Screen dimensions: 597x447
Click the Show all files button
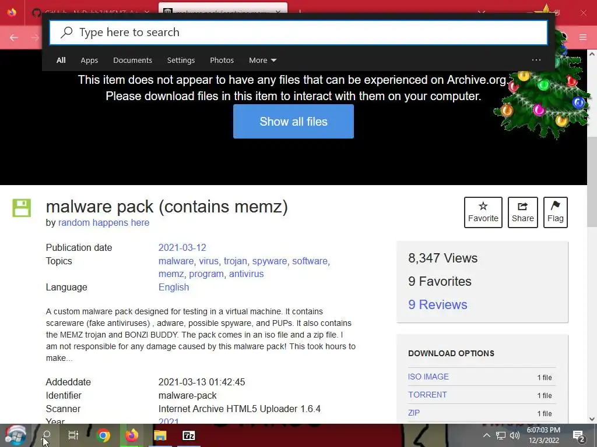[294, 121]
